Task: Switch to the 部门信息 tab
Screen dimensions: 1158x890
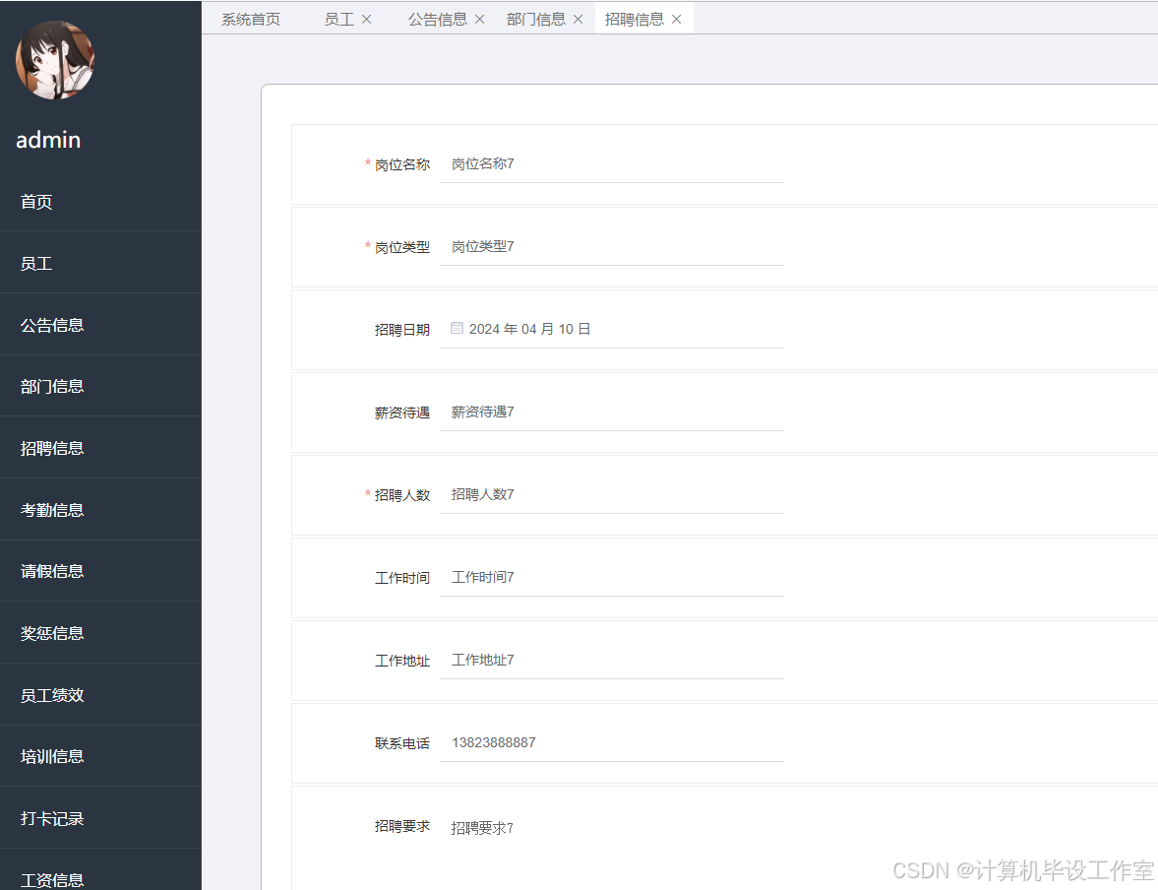Action: coord(535,20)
